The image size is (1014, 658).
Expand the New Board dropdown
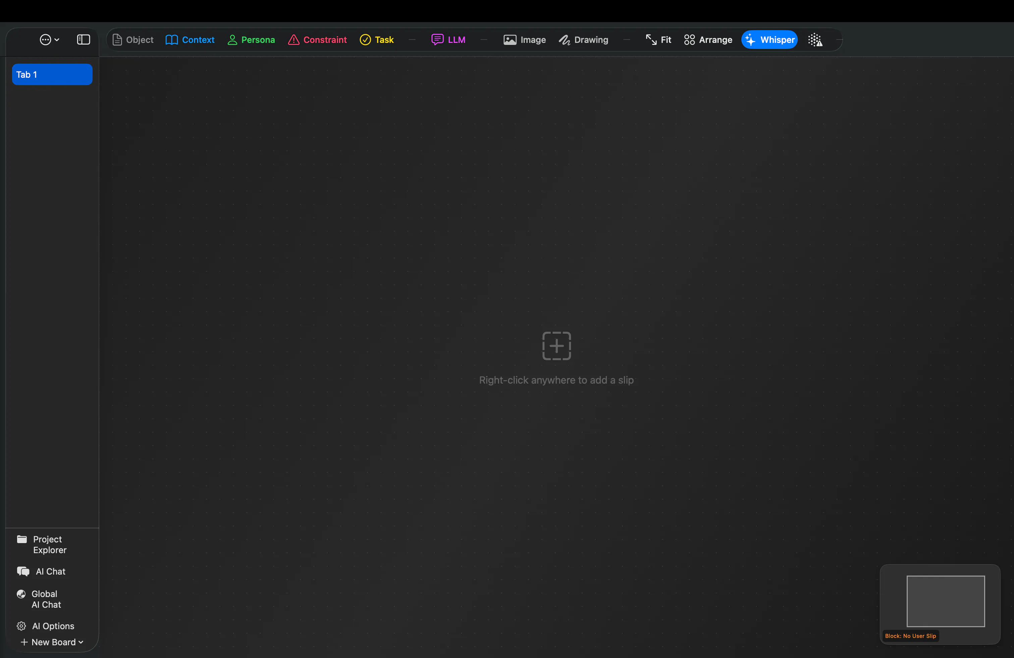click(x=52, y=642)
